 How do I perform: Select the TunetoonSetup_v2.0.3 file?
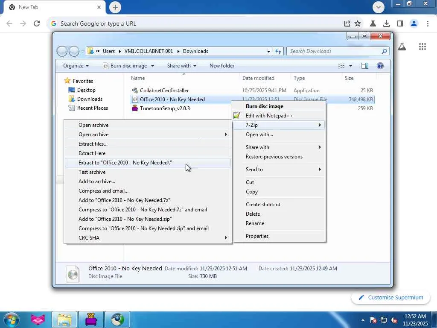tap(252, 108)
